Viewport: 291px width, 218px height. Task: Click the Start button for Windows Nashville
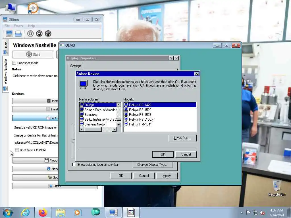33,54
